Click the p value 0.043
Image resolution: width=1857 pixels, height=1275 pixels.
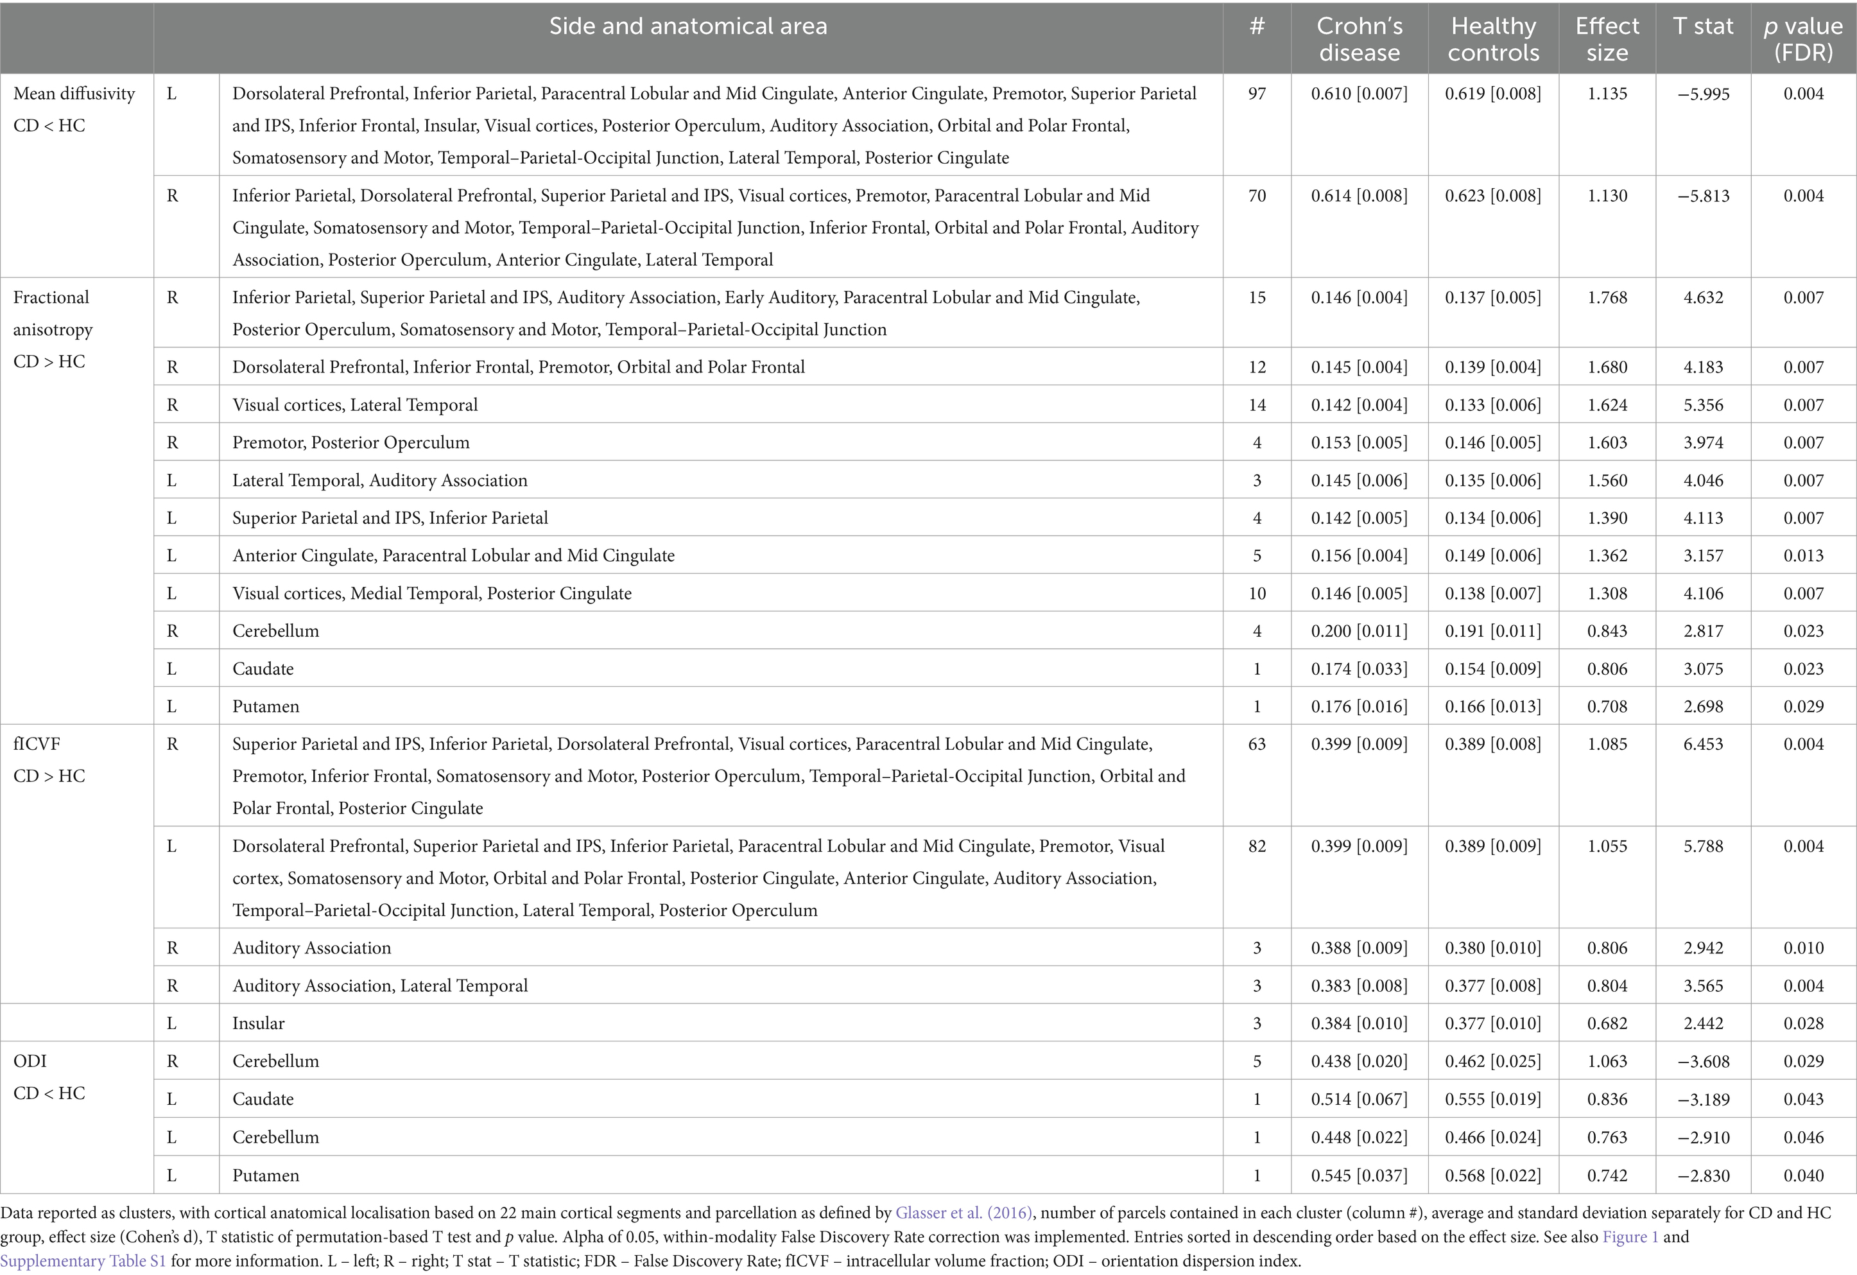(1804, 1099)
